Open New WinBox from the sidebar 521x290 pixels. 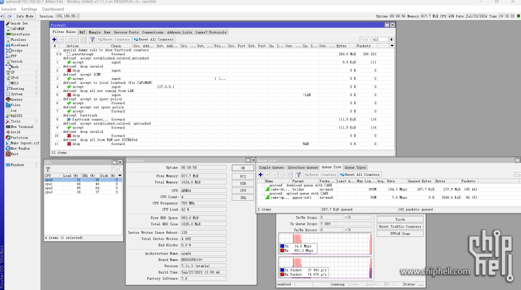point(20,148)
